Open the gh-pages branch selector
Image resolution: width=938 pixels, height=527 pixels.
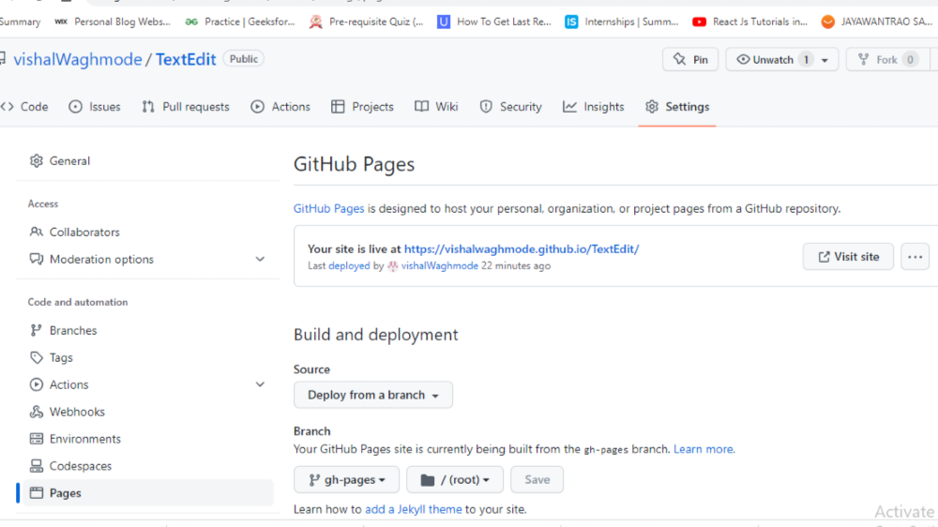(347, 480)
